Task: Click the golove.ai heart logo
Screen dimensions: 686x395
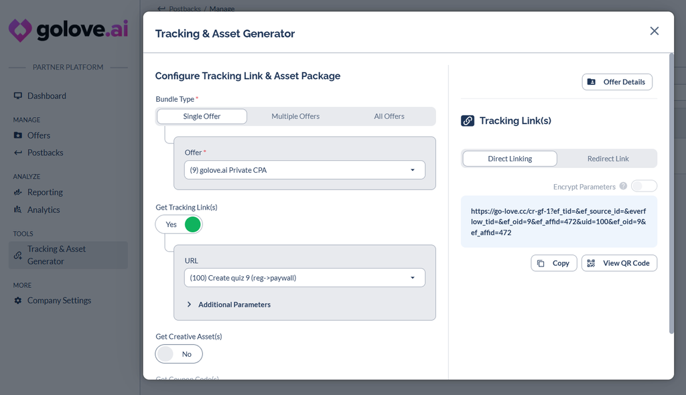Action: 20,30
